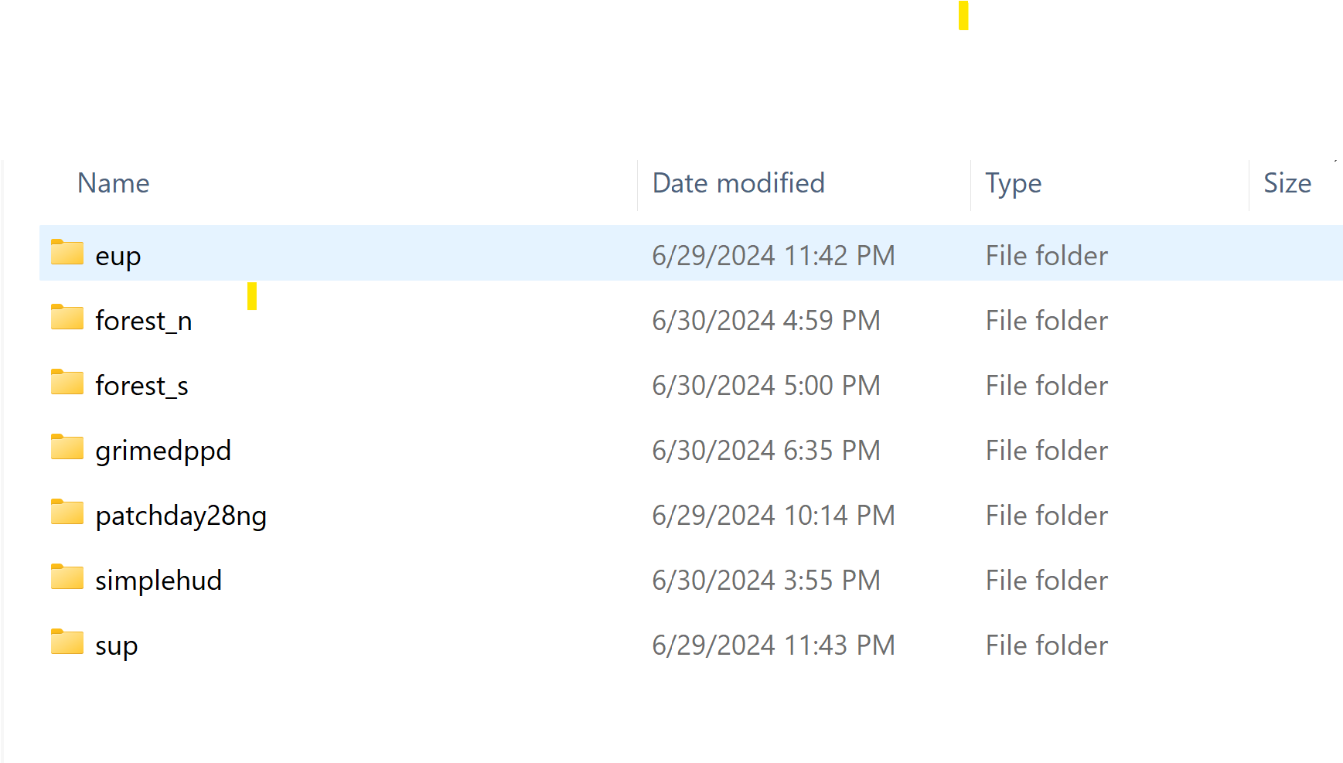The height and width of the screenshot is (763, 1343).
Task: Select the grimedppd folder name
Action: pos(163,451)
